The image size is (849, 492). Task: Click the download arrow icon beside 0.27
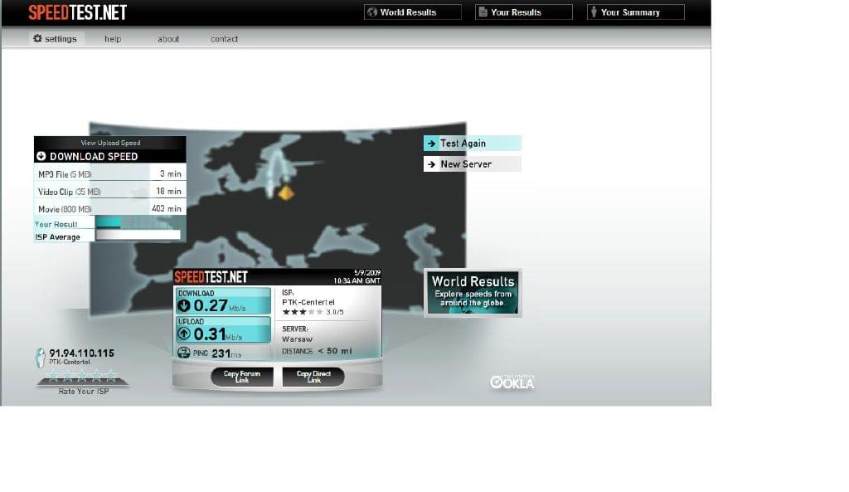coord(184,305)
